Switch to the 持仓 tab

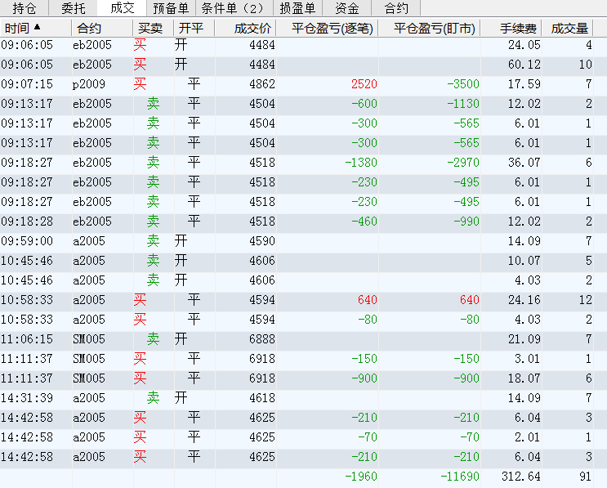(25, 8)
